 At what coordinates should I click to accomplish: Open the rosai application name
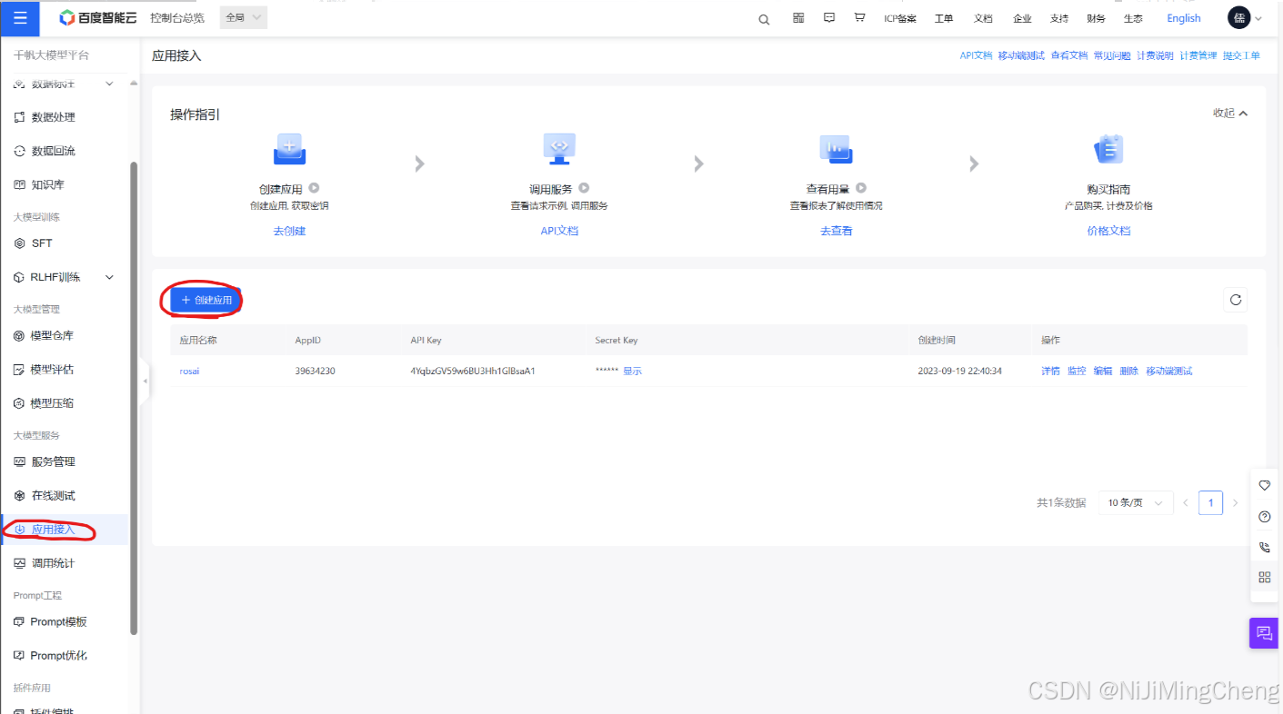(x=189, y=372)
